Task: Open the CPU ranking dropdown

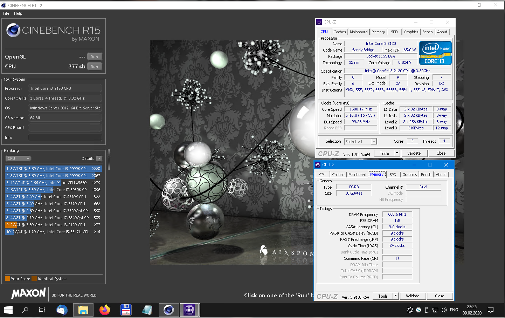Action: tap(18, 158)
